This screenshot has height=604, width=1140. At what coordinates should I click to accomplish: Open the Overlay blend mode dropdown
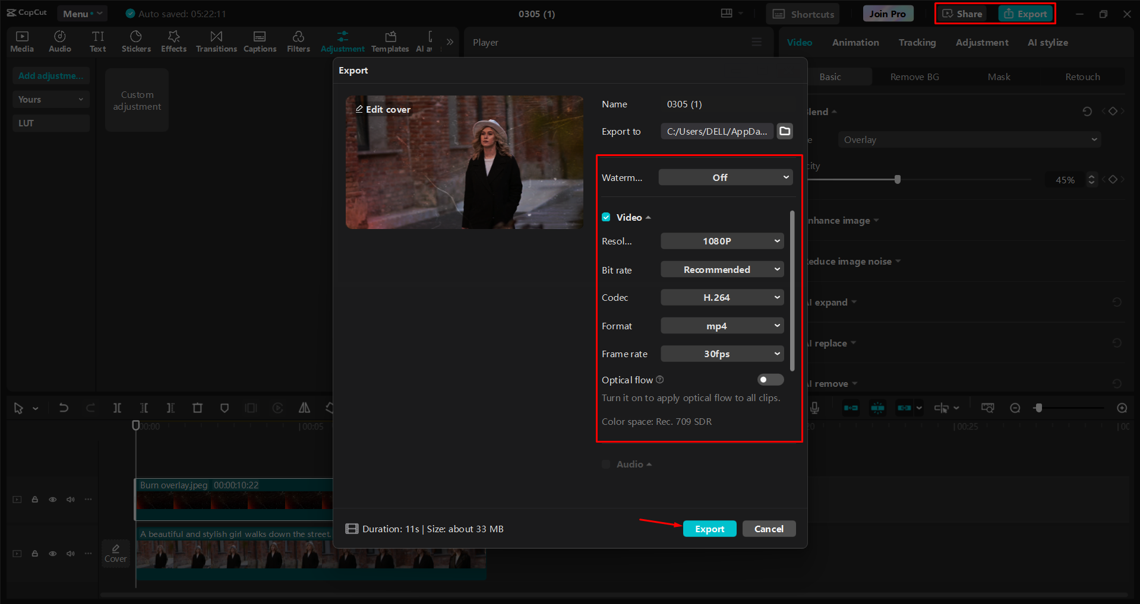coord(968,139)
